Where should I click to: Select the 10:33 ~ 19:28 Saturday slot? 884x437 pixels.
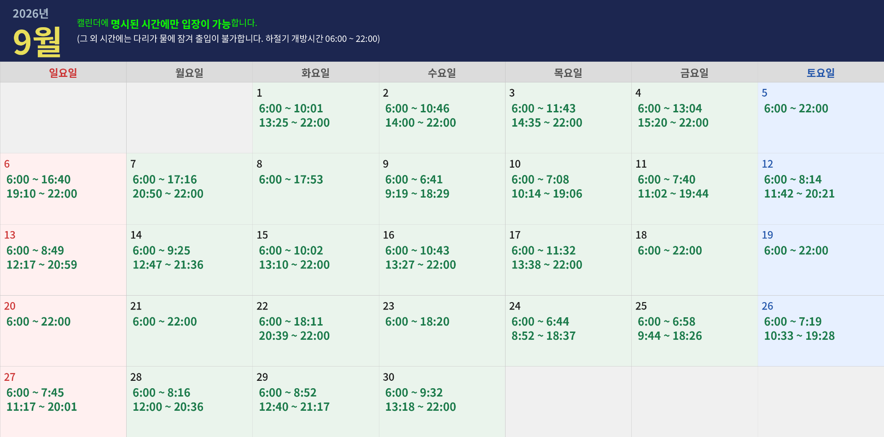[799, 336]
